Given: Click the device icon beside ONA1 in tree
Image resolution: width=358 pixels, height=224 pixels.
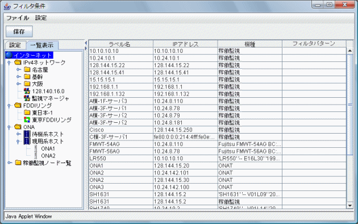Looking at the screenshot, I should (x=35, y=148).
